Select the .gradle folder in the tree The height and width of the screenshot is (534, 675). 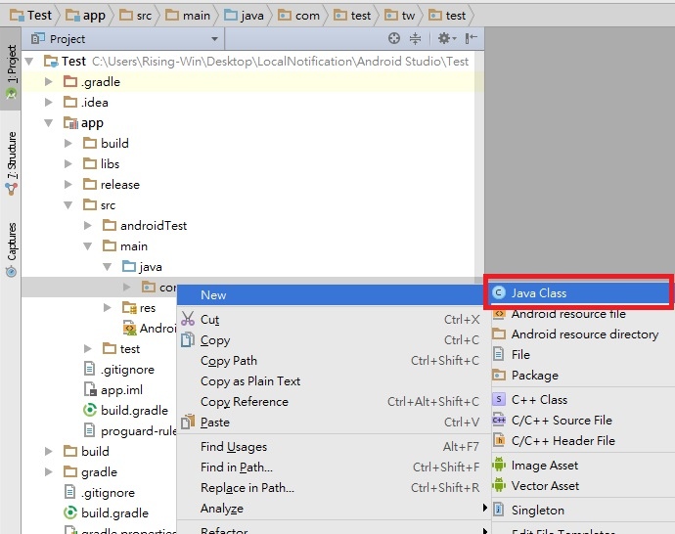click(x=92, y=82)
